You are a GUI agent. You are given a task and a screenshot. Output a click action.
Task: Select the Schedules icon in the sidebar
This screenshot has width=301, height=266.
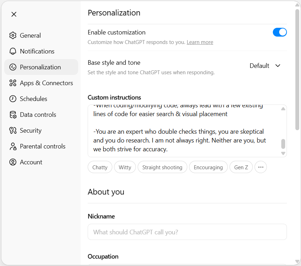pyautogui.click(x=13, y=99)
